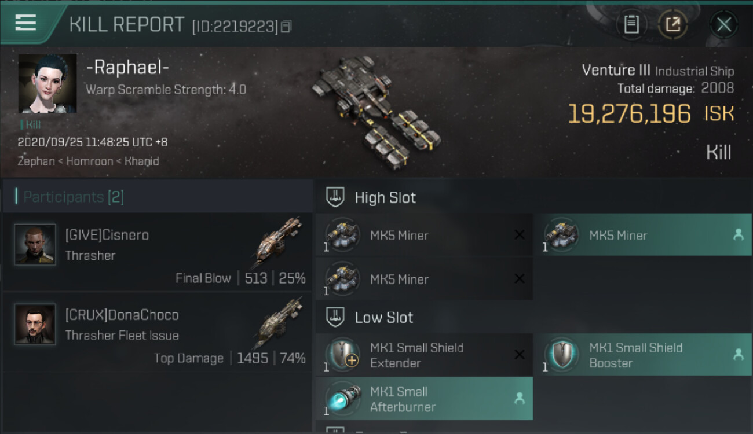Viewport: 753px width, 434px height.
Task: Close the kill report window
Action: pyautogui.click(x=723, y=24)
